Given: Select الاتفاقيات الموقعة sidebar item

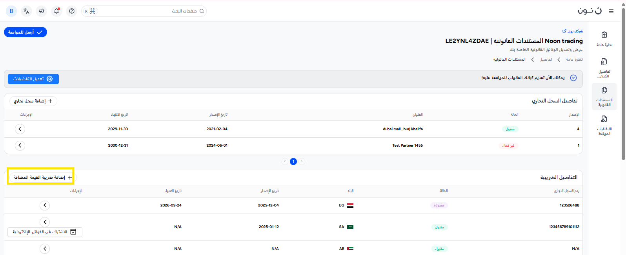Looking at the screenshot, I should point(604,125).
